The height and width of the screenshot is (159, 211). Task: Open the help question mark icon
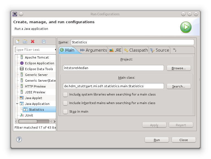[19, 139]
